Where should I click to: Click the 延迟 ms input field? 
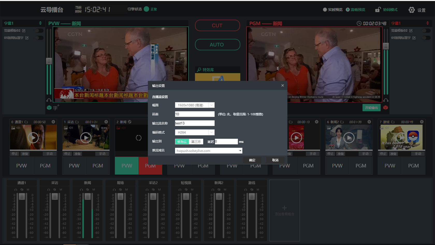226,142
